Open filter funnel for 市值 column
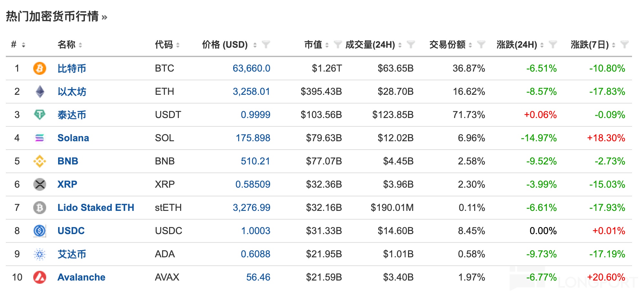This screenshot has width=643, height=296. coord(338,44)
